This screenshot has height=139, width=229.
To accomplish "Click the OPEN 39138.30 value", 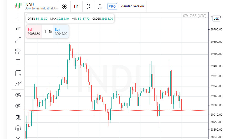I will pos(38,19).
